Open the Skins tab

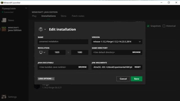pos(64,16)
